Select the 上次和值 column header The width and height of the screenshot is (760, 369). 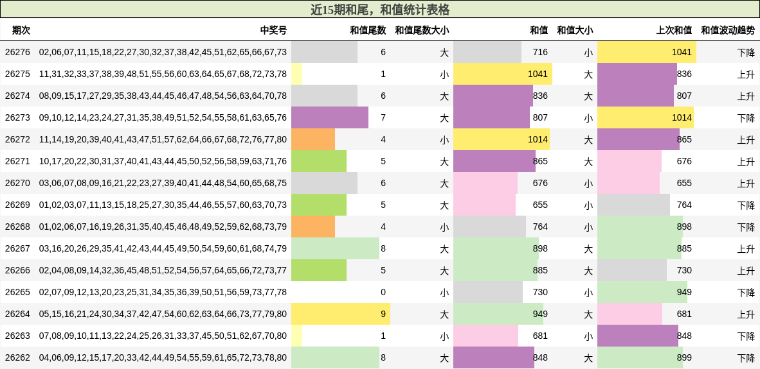674,30
